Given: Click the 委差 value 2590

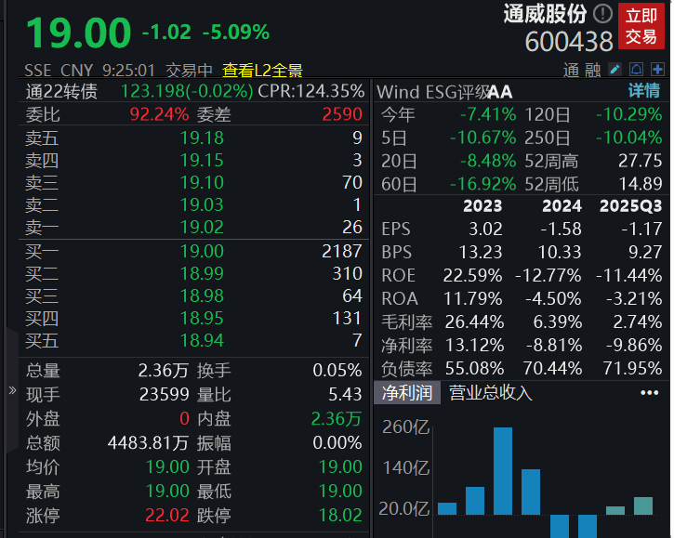Looking at the screenshot, I should (342, 114).
